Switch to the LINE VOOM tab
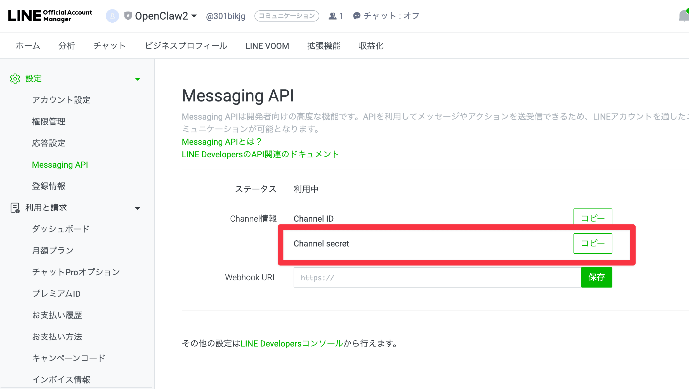Image resolution: width=689 pixels, height=389 pixels. click(267, 46)
